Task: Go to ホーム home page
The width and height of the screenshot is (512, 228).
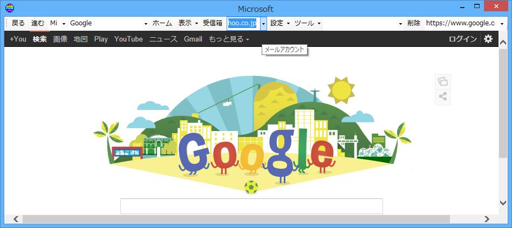Action: [162, 23]
